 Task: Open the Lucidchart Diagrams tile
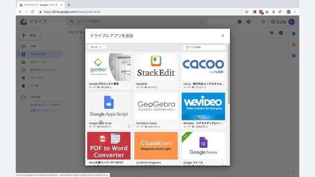(156, 148)
